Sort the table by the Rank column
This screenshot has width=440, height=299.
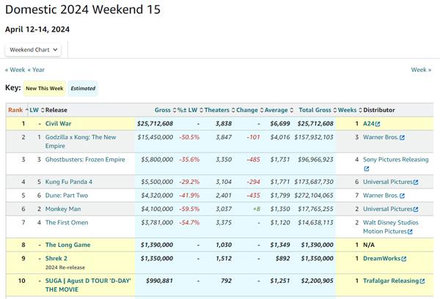tap(15, 110)
